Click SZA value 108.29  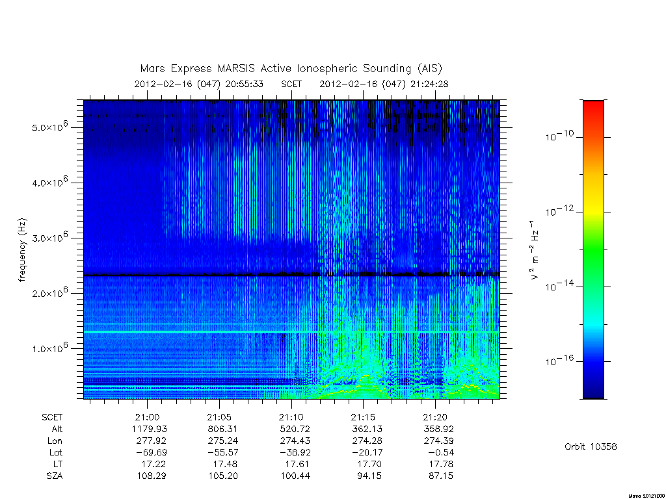point(151,476)
